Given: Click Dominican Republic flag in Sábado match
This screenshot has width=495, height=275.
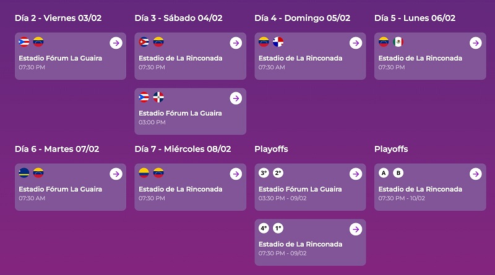Looking at the screenshot, I should tap(158, 97).
